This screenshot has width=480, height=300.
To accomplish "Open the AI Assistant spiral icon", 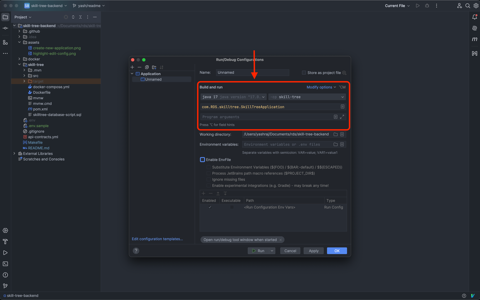I will tap(475, 28).
